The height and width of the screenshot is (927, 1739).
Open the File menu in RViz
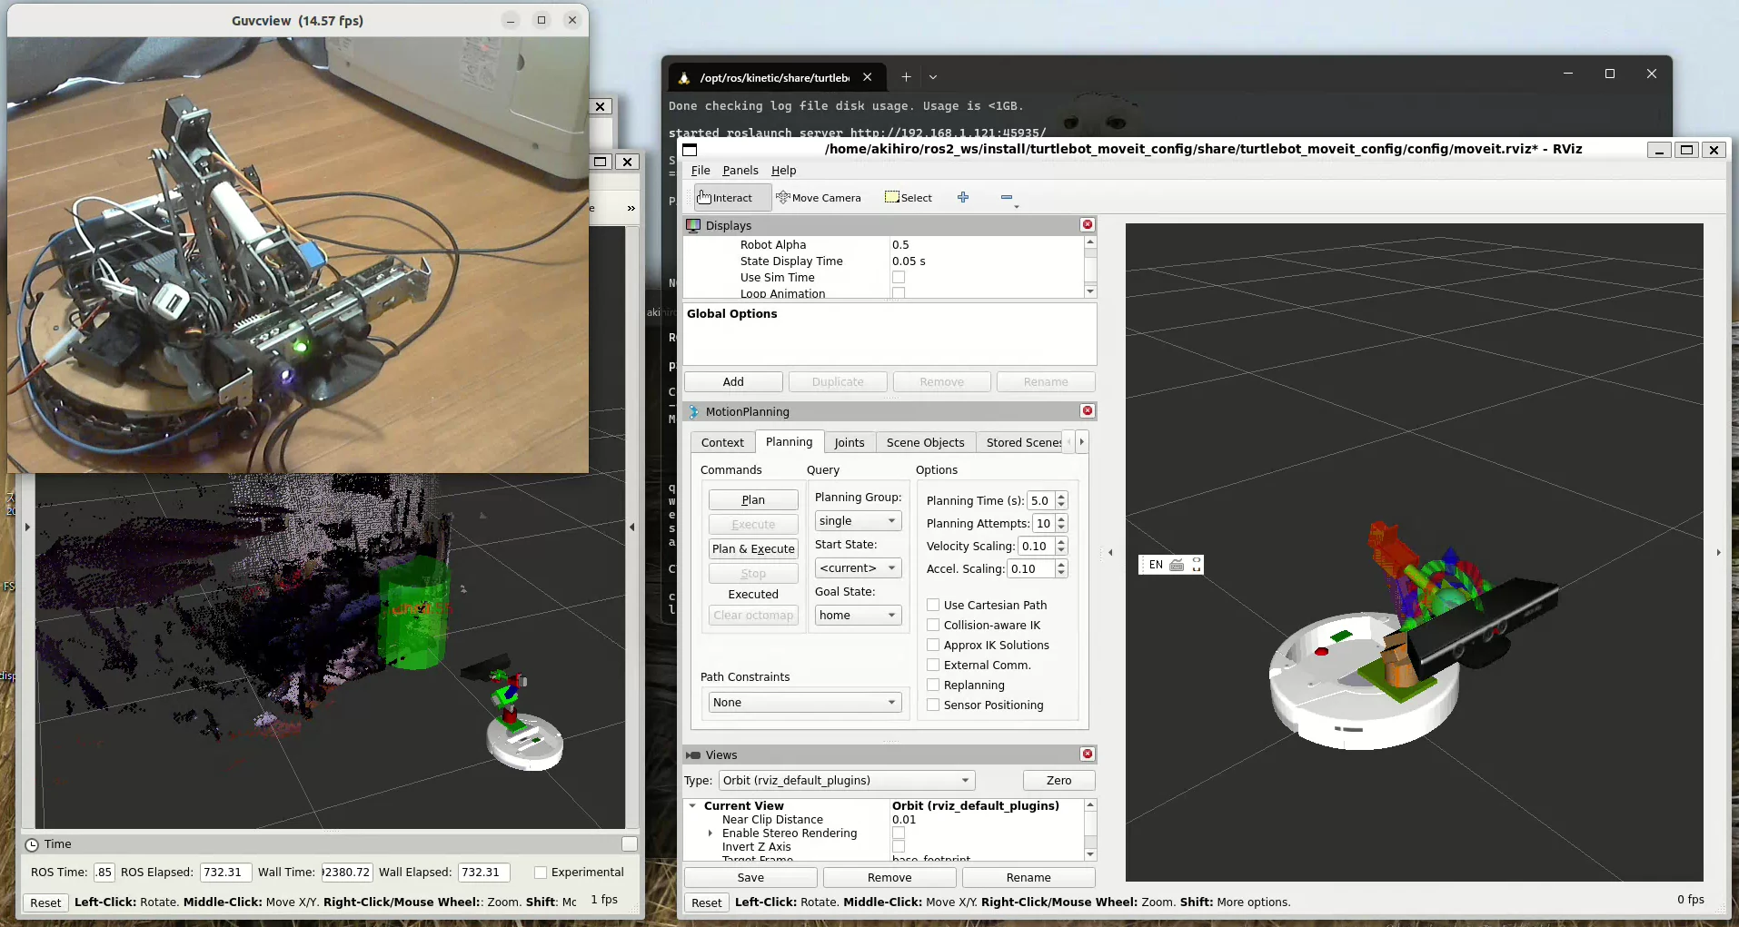point(701,171)
